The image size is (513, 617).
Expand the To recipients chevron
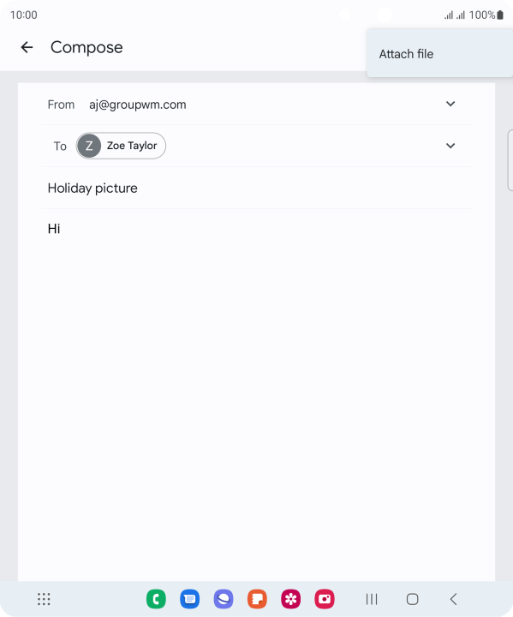pyautogui.click(x=450, y=146)
